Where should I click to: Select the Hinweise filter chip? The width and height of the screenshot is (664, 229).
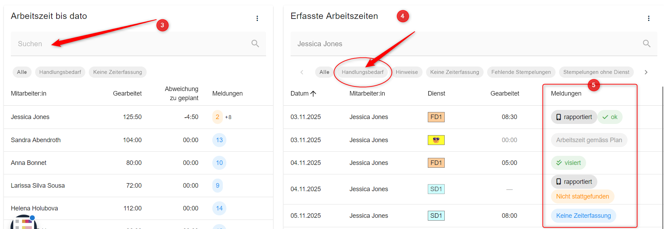point(407,72)
